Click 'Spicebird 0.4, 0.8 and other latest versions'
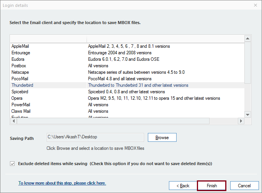The image size is (262, 193). point(126,92)
